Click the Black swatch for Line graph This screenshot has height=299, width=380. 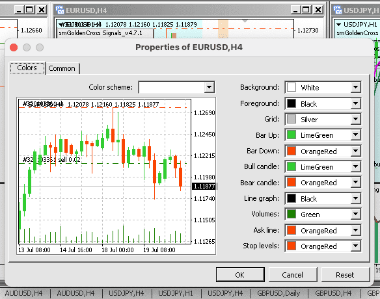pos(292,198)
